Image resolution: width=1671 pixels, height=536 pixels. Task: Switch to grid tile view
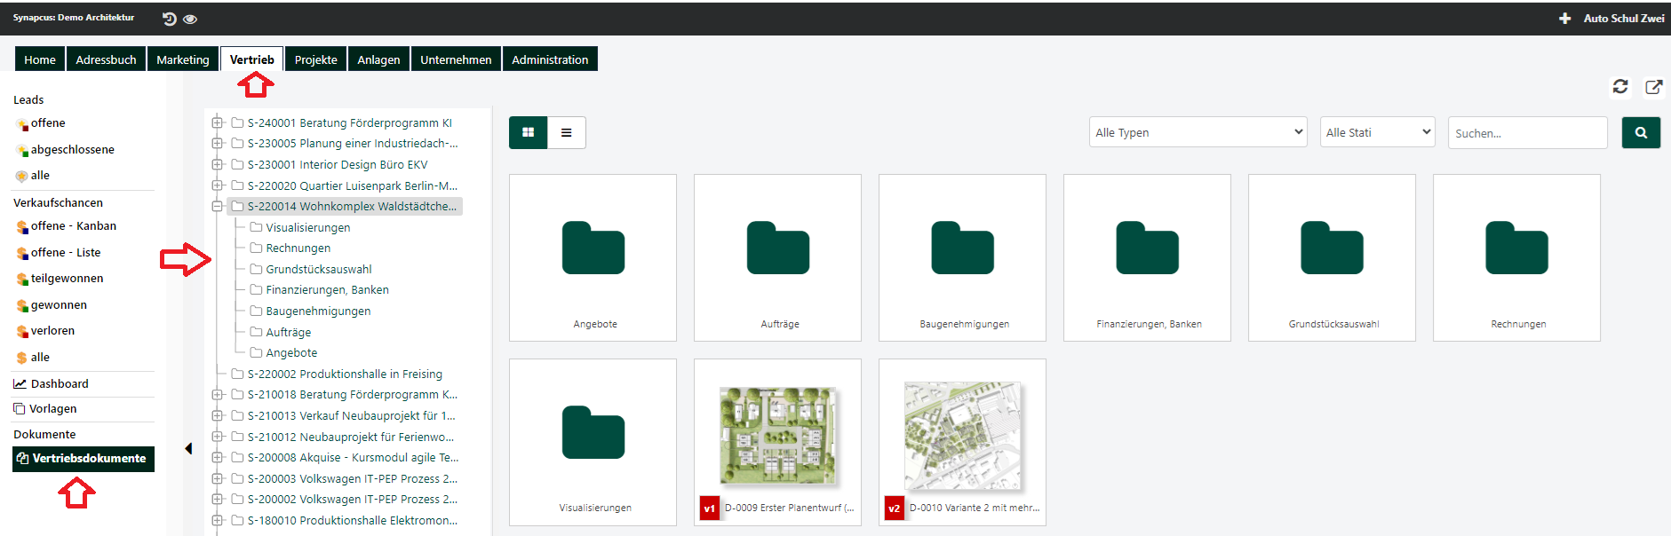(x=529, y=133)
